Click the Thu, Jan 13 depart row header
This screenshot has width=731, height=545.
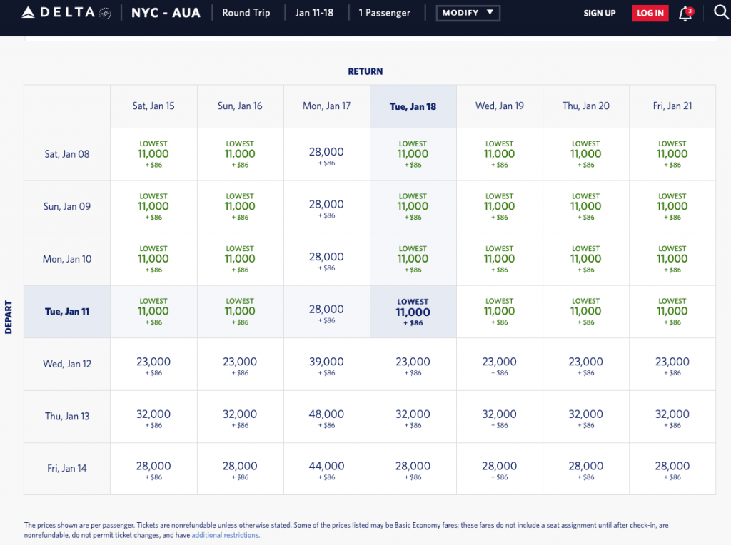point(66,417)
